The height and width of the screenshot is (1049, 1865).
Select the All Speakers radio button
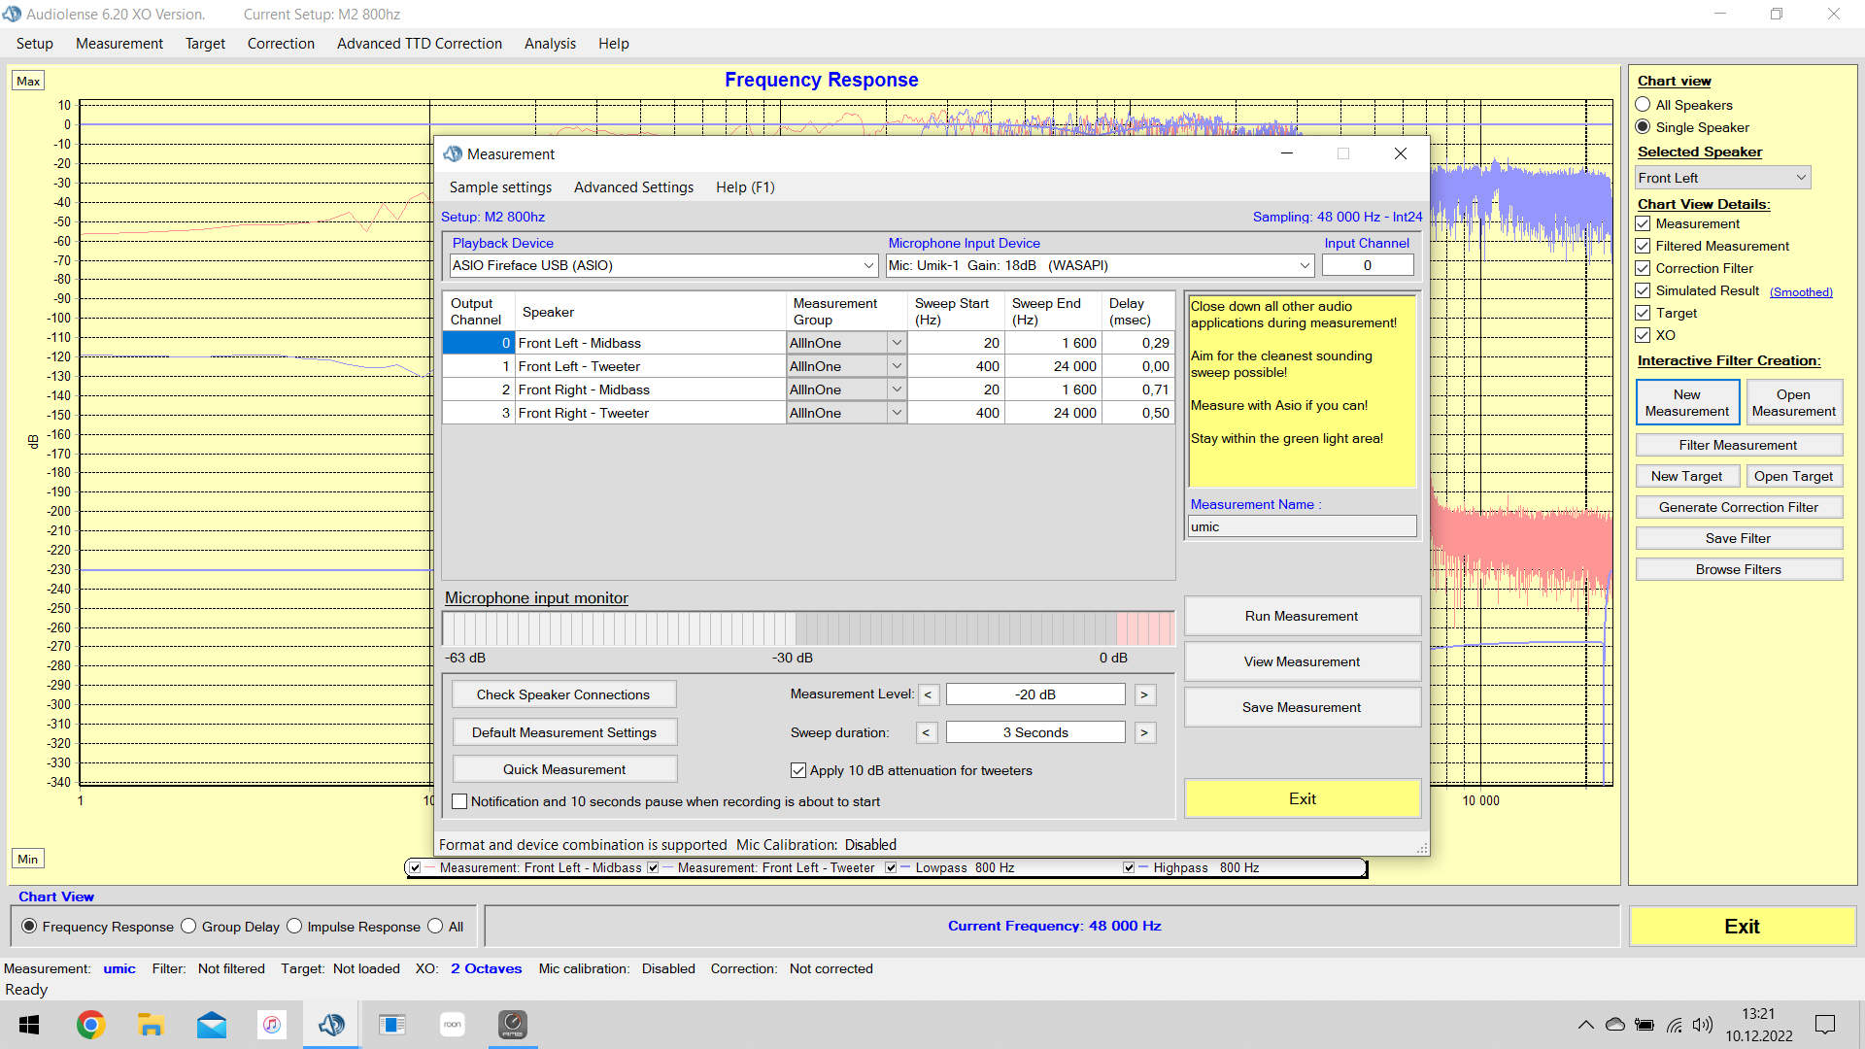[1643, 105]
